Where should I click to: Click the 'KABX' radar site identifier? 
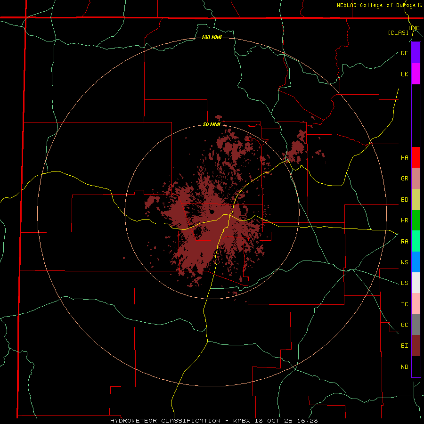[x=242, y=421]
